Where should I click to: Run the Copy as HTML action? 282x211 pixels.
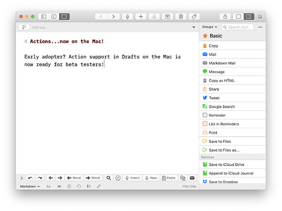232,80
